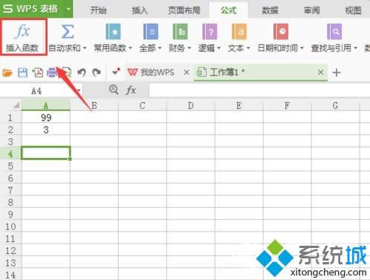370x280 pixels.
Task: Click the undo arrow icon
Action: coord(82,73)
